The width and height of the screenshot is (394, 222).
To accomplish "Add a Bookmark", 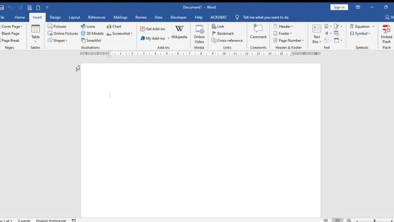I will coord(223,33).
